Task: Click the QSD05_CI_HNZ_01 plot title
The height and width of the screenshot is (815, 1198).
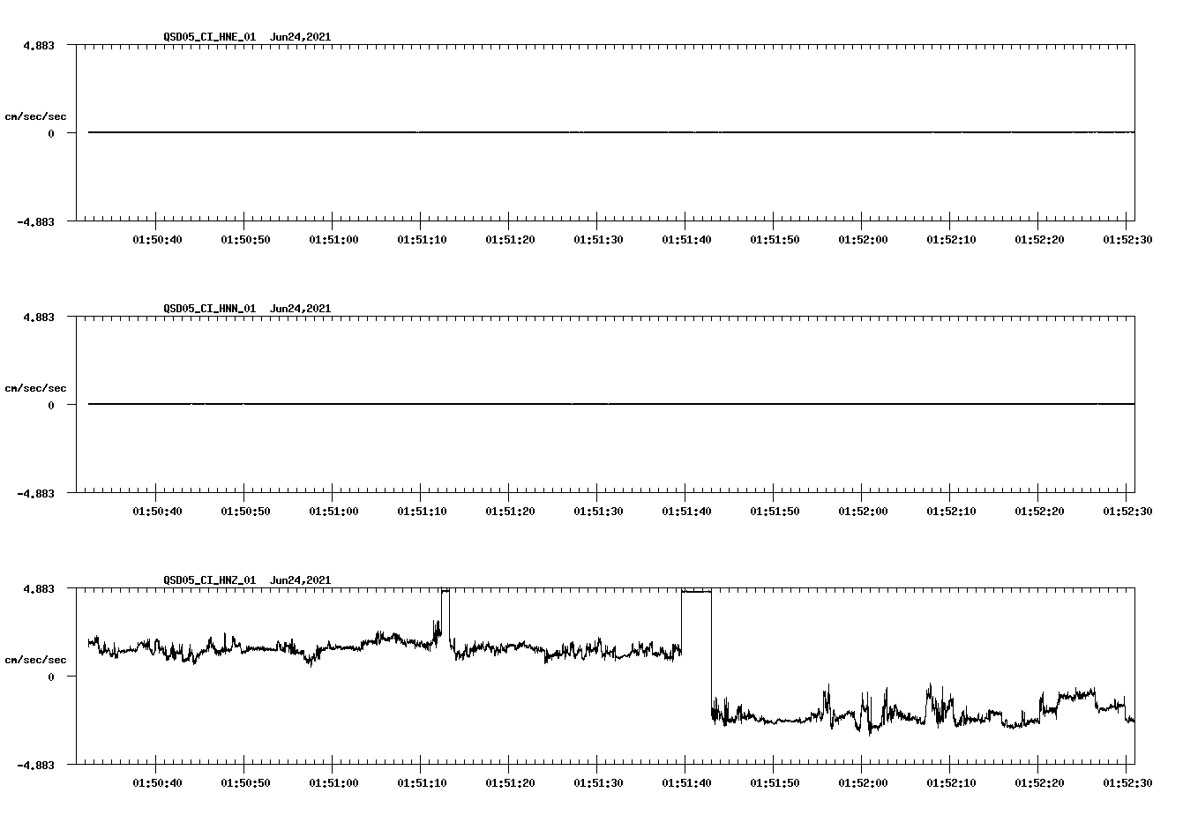Action: pyautogui.click(x=247, y=580)
